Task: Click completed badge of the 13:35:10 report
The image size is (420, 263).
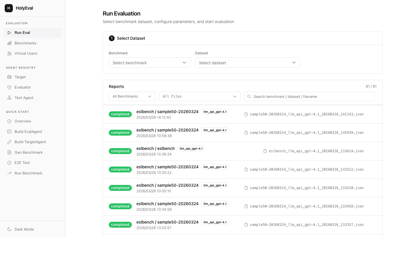Action: pos(120,188)
